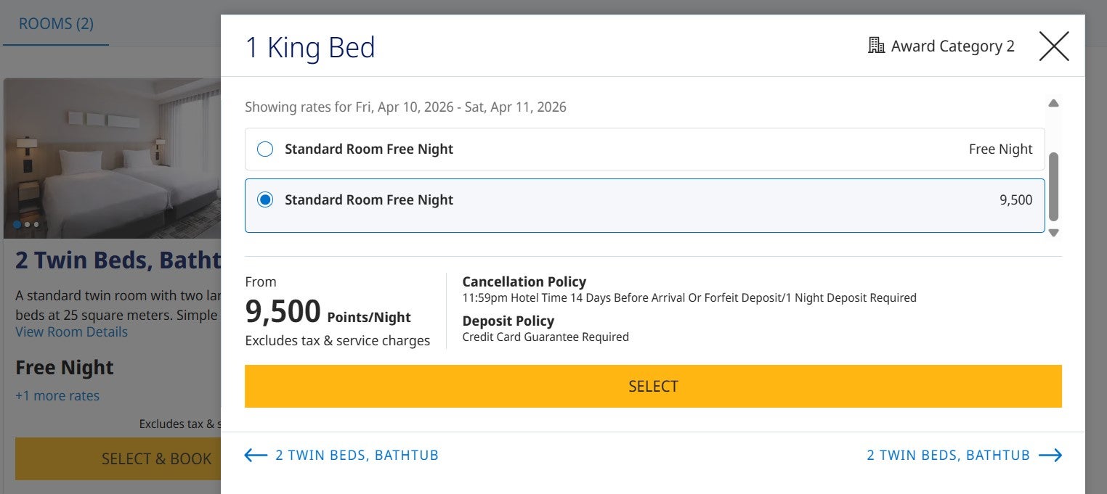Expand the +1 more rates link
The width and height of the screenshot is (1107, 494).
pyautogui.click(x=57, y=396)
